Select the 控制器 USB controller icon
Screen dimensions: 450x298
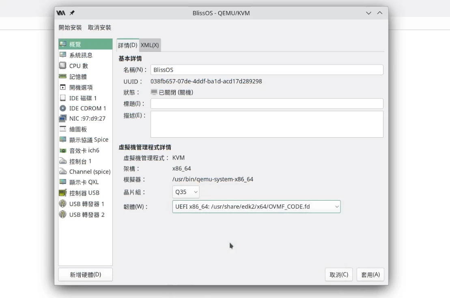[62, 193]
